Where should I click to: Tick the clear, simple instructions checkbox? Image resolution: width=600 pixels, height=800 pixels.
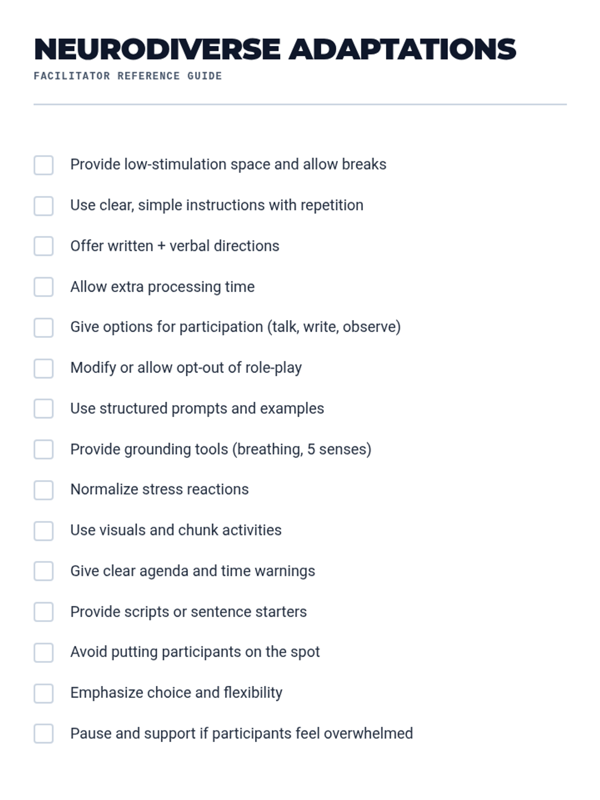pos(43,205)
